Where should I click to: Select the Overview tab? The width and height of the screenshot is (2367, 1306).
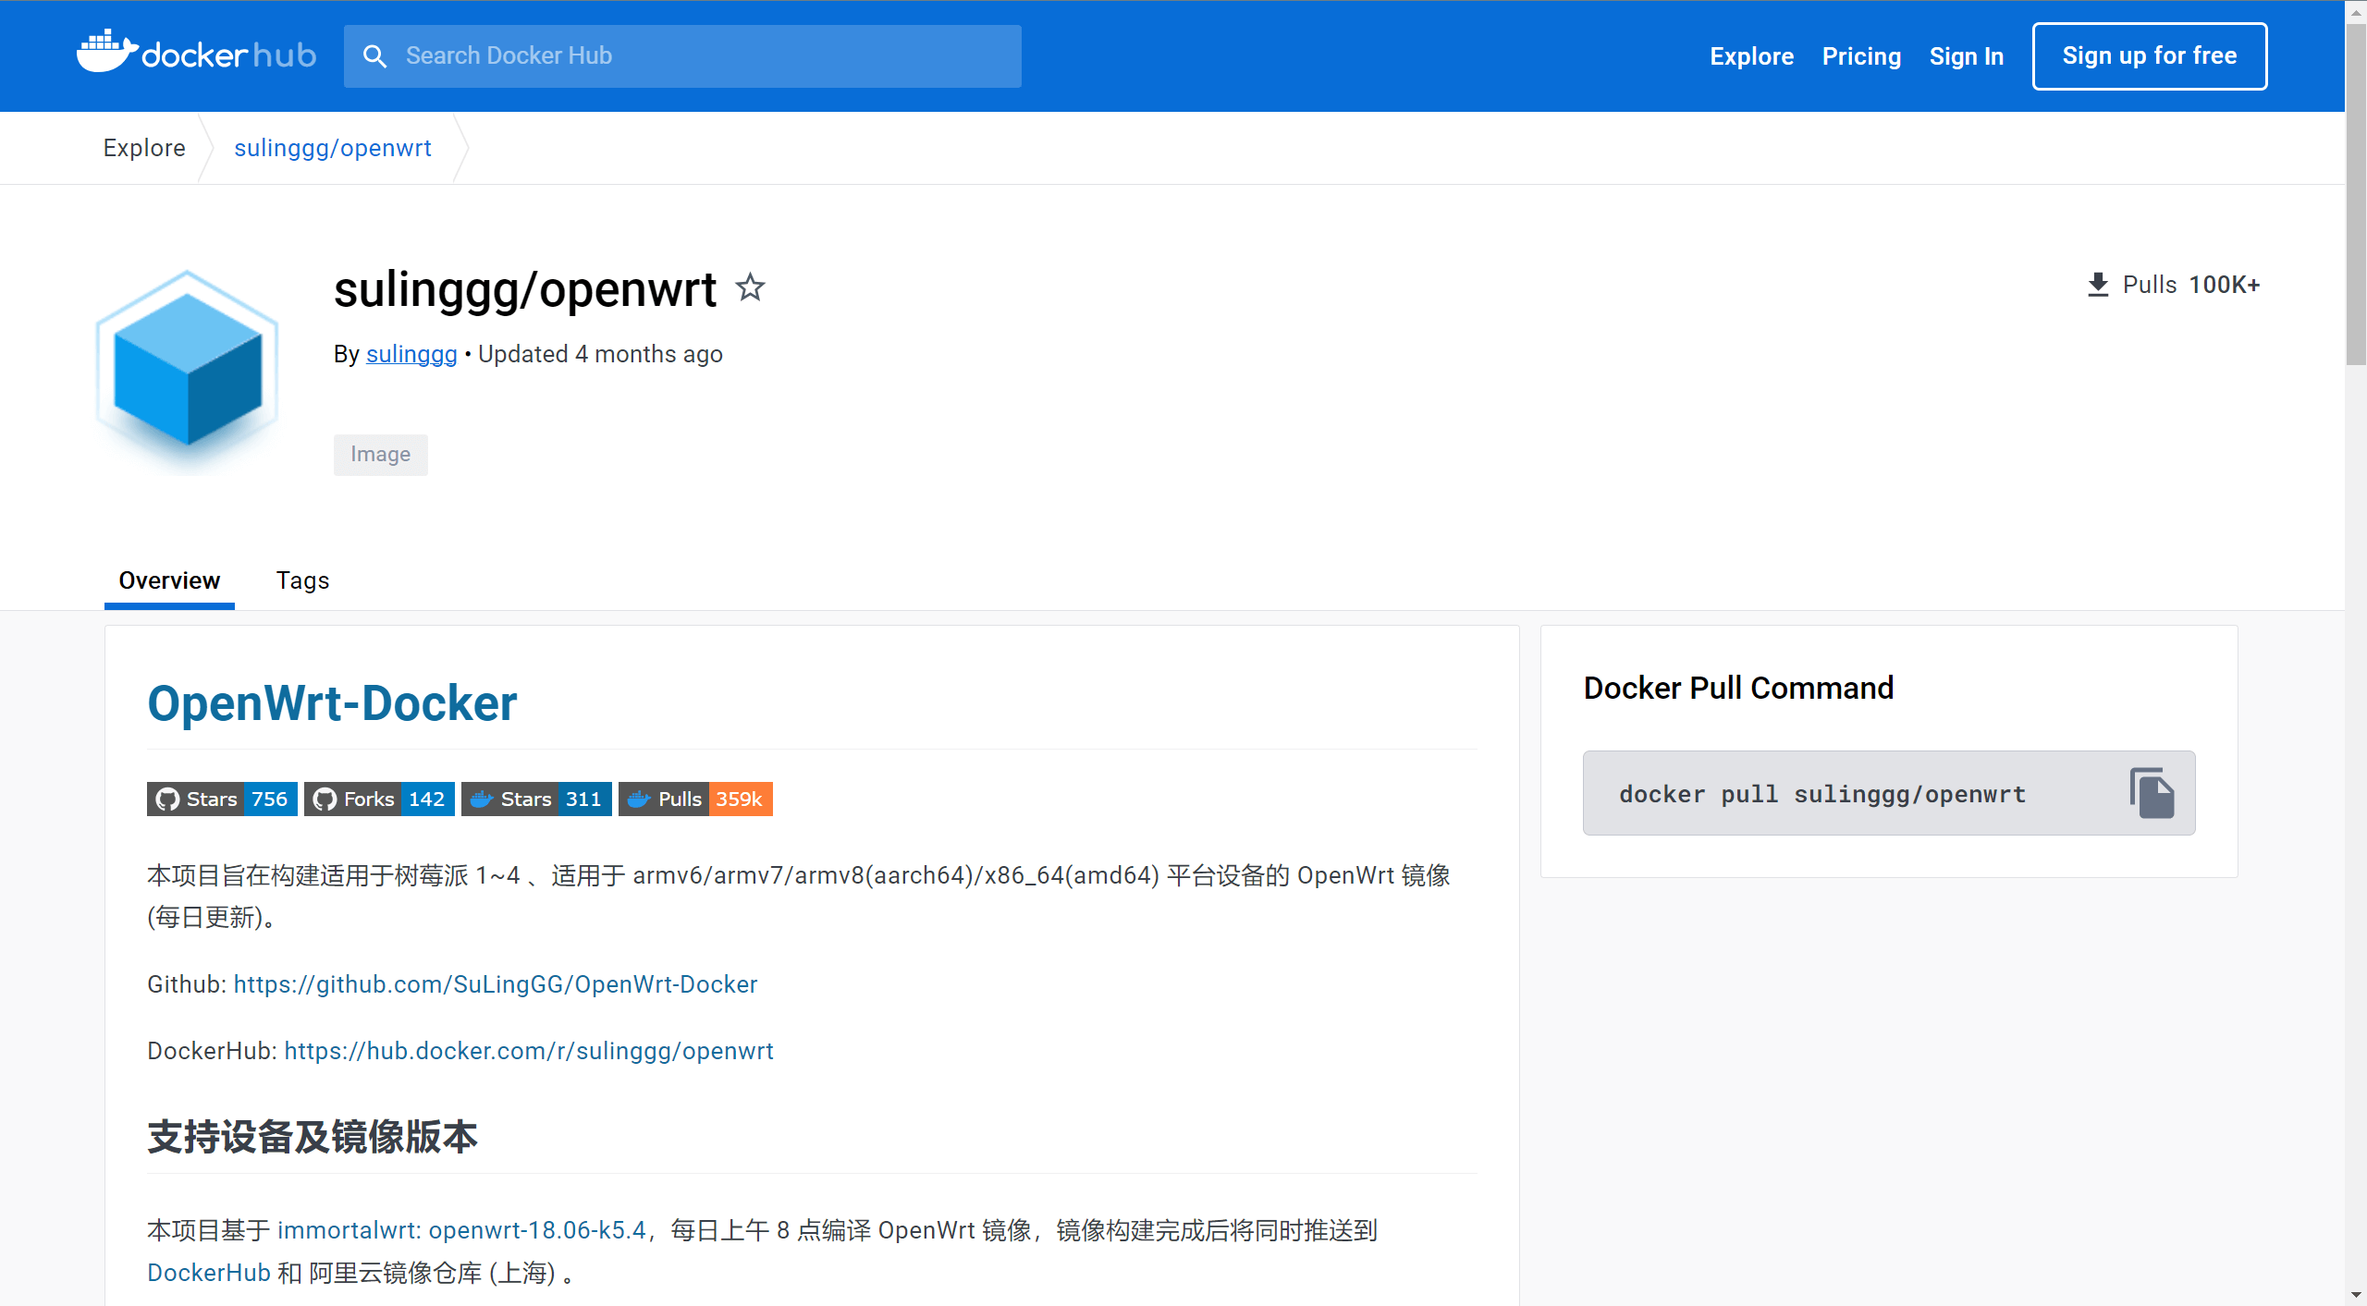(x=169, y=580)
